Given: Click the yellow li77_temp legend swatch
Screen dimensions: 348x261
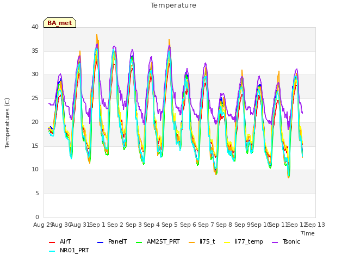Looking at the screenshot, I should (227, 243).
